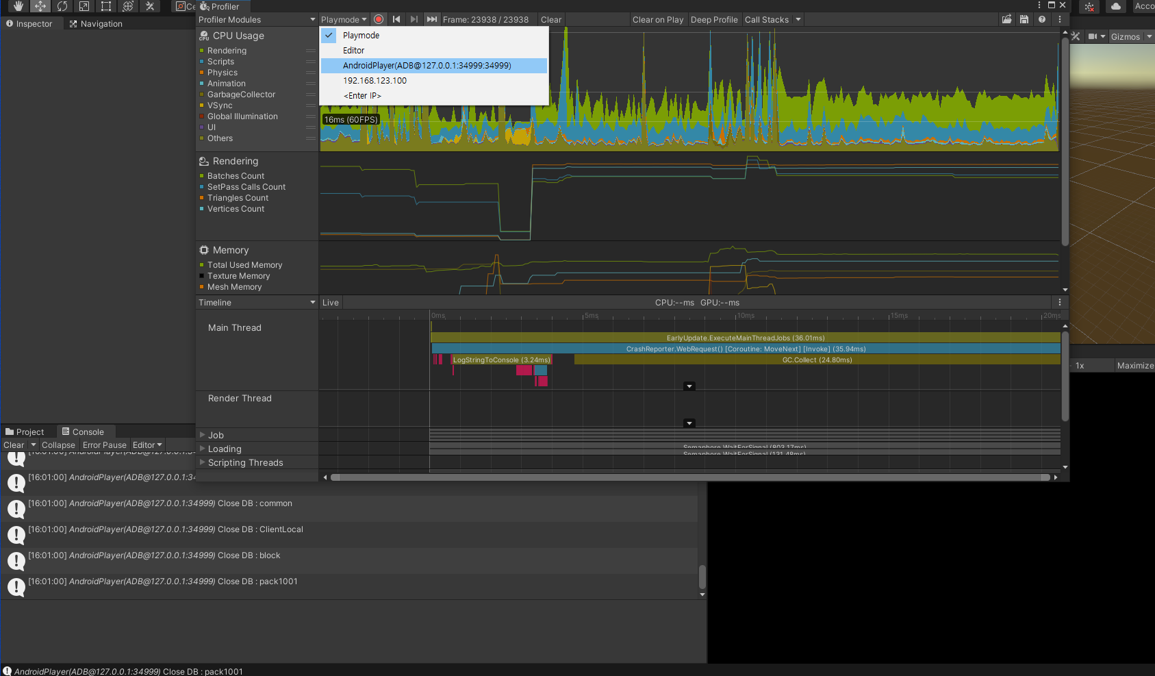Toggle the Gizmos button
1155x676 pixels.
(x=1126, y=36)
